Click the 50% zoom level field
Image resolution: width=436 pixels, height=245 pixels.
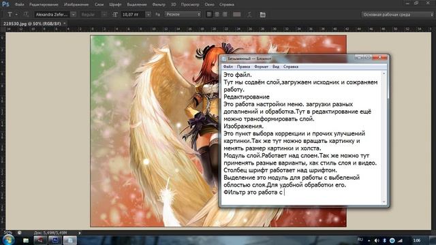pos(7,233)
